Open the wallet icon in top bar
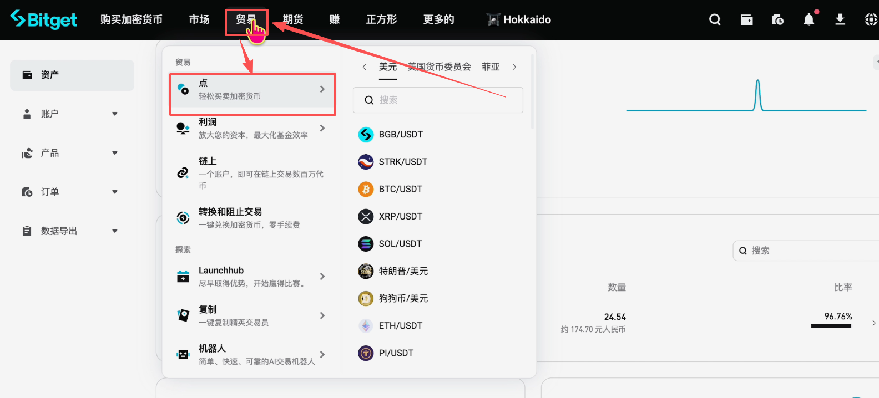 click(746, 20)
